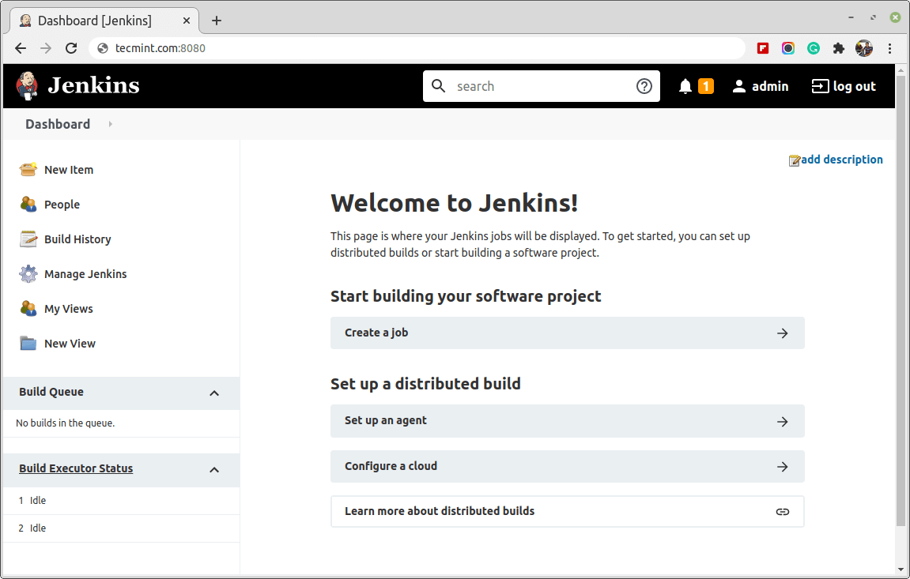Viewport: 910px width, 579px height.
Task: Collapse the Build Executor Status panel
Action: coord(214,469)
